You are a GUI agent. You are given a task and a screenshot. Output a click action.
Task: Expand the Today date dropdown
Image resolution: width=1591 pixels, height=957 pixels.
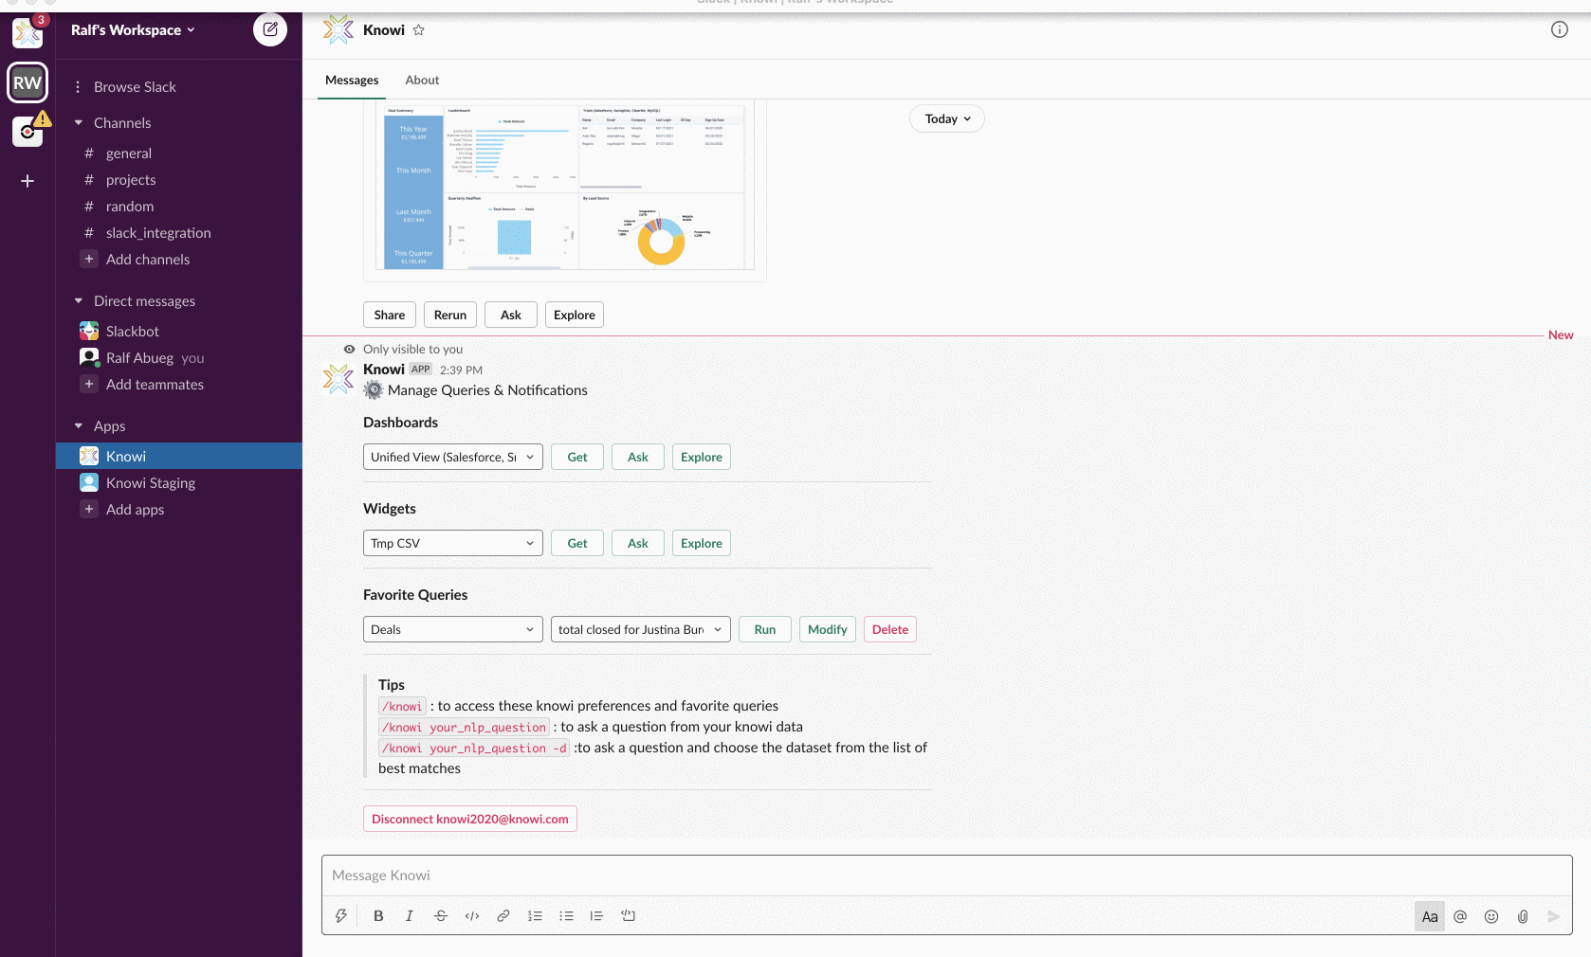[947, 118]
